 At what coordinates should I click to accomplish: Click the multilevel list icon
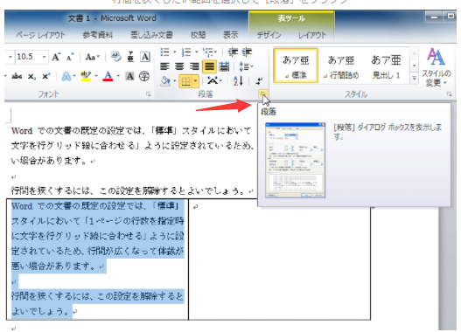click(208, 52)
